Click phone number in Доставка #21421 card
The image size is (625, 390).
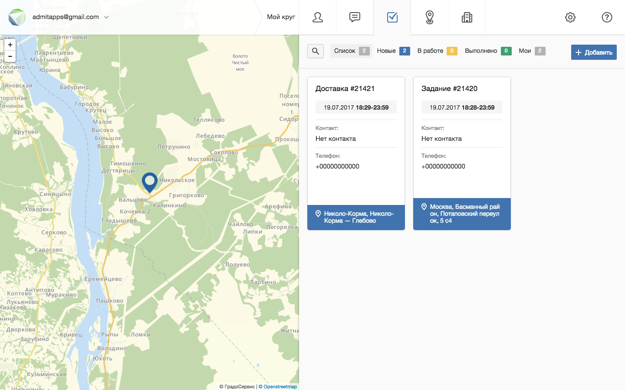pyautogui.click(x=337, y=166)
